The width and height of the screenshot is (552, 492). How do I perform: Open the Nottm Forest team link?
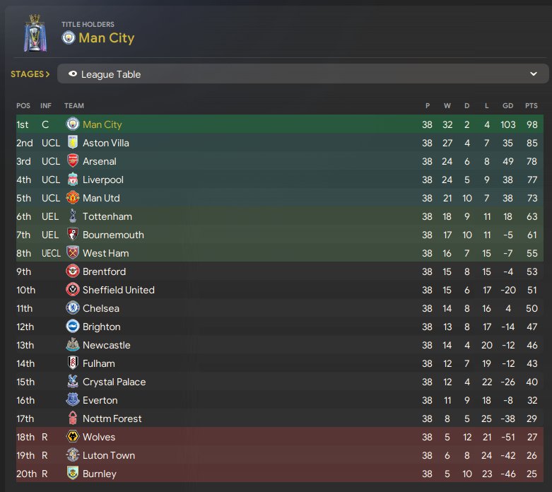coord(112,418)
